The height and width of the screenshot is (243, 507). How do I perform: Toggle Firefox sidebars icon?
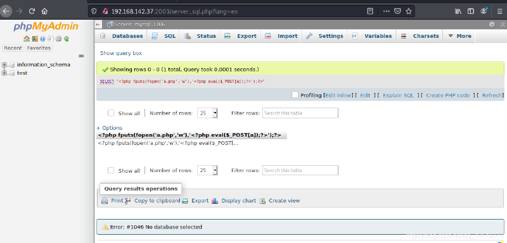[471, 11]
